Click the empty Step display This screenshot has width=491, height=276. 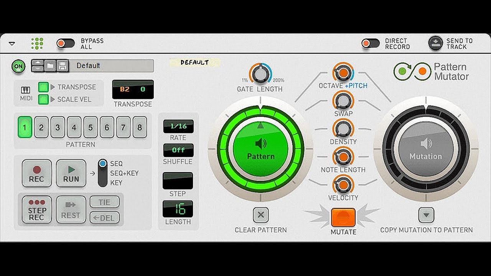(x=178, y=181)
